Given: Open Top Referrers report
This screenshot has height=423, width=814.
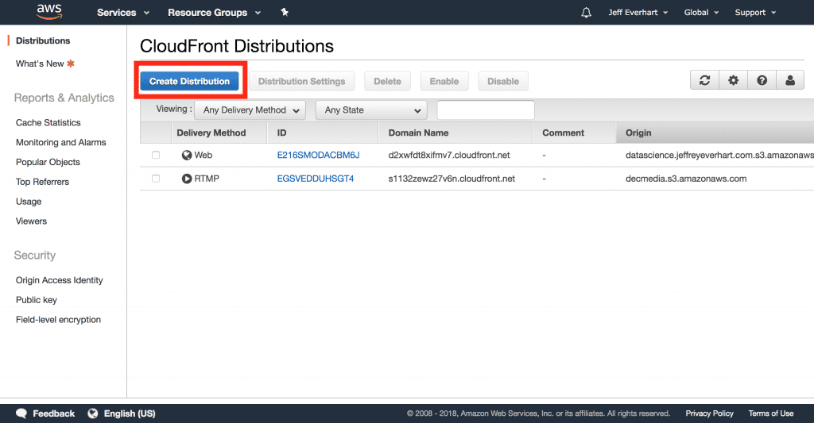Looking at the screenshot, I should point(42,182).
